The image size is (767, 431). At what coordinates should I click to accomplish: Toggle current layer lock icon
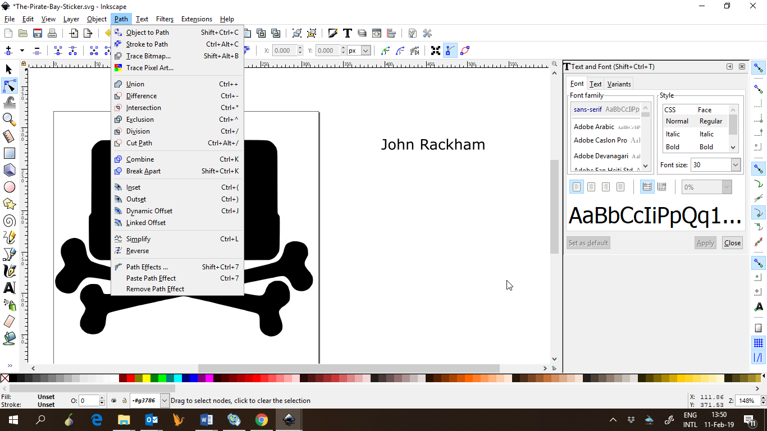tap(124, 401)
